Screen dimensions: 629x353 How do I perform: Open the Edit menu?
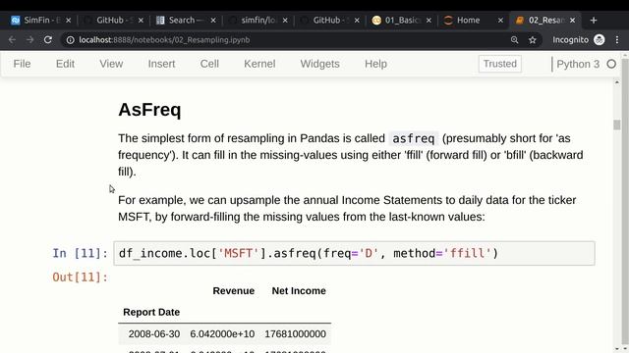(x=65, y=64)
